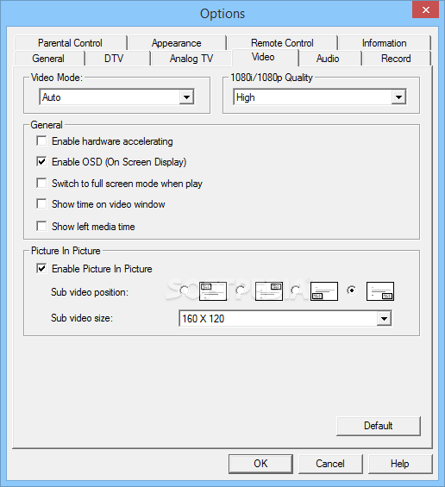The image size is (445, 487).
Task: Click the High quality combo box field
Action: [320, 97]
